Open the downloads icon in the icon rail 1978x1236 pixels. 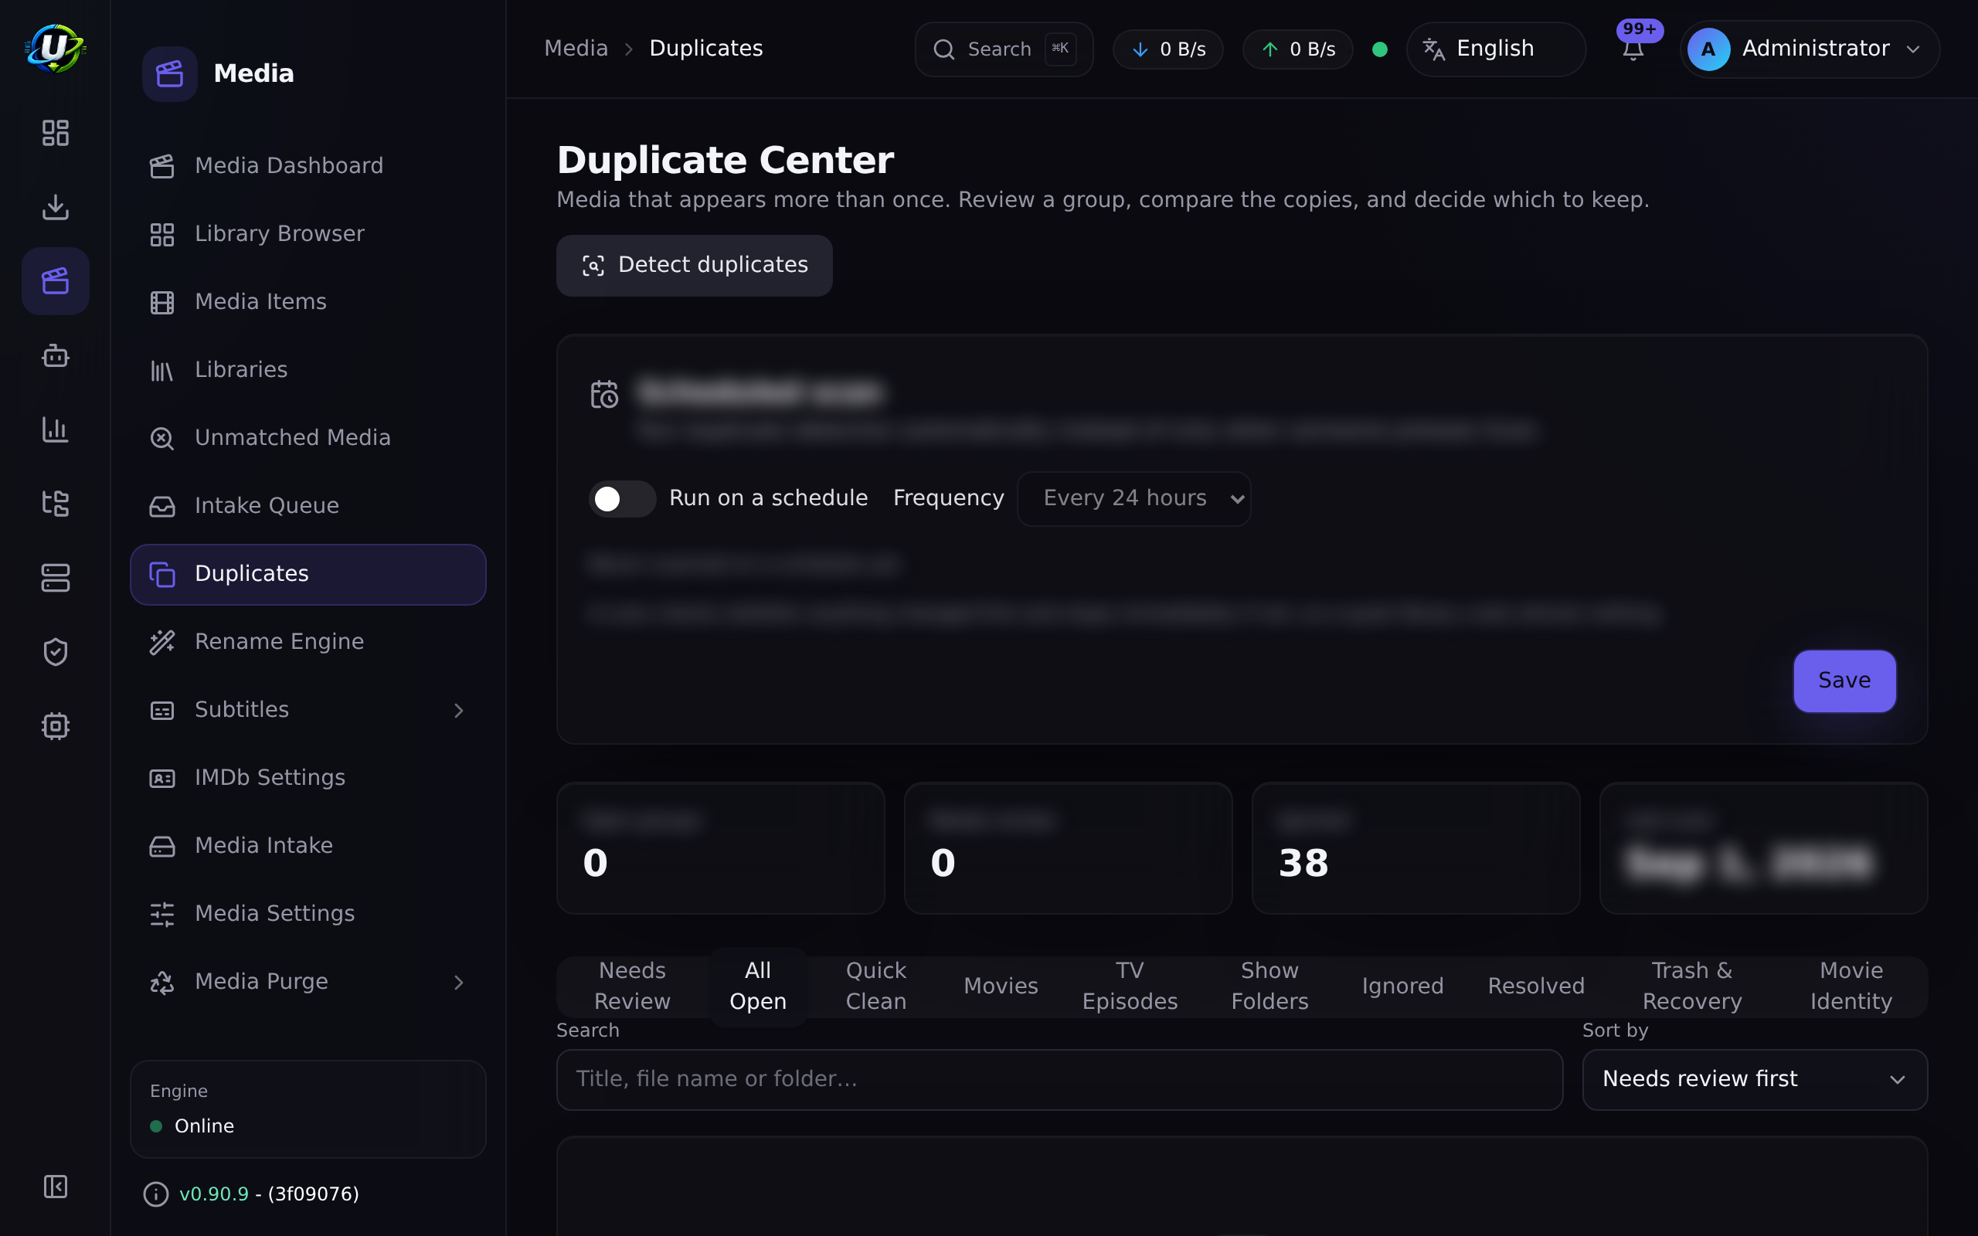pos(55,207)
